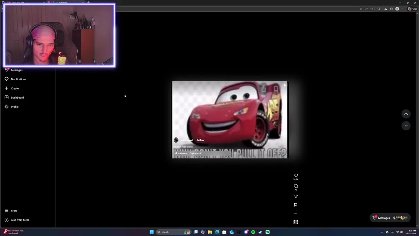This screenshot has width=419, height=236.
Task: Click the avatar group beside floating Messages
Action: [x=400, y=218]
